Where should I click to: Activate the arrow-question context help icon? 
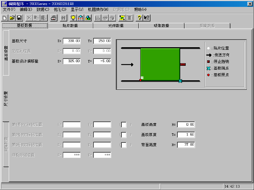(x=147, y=18)
